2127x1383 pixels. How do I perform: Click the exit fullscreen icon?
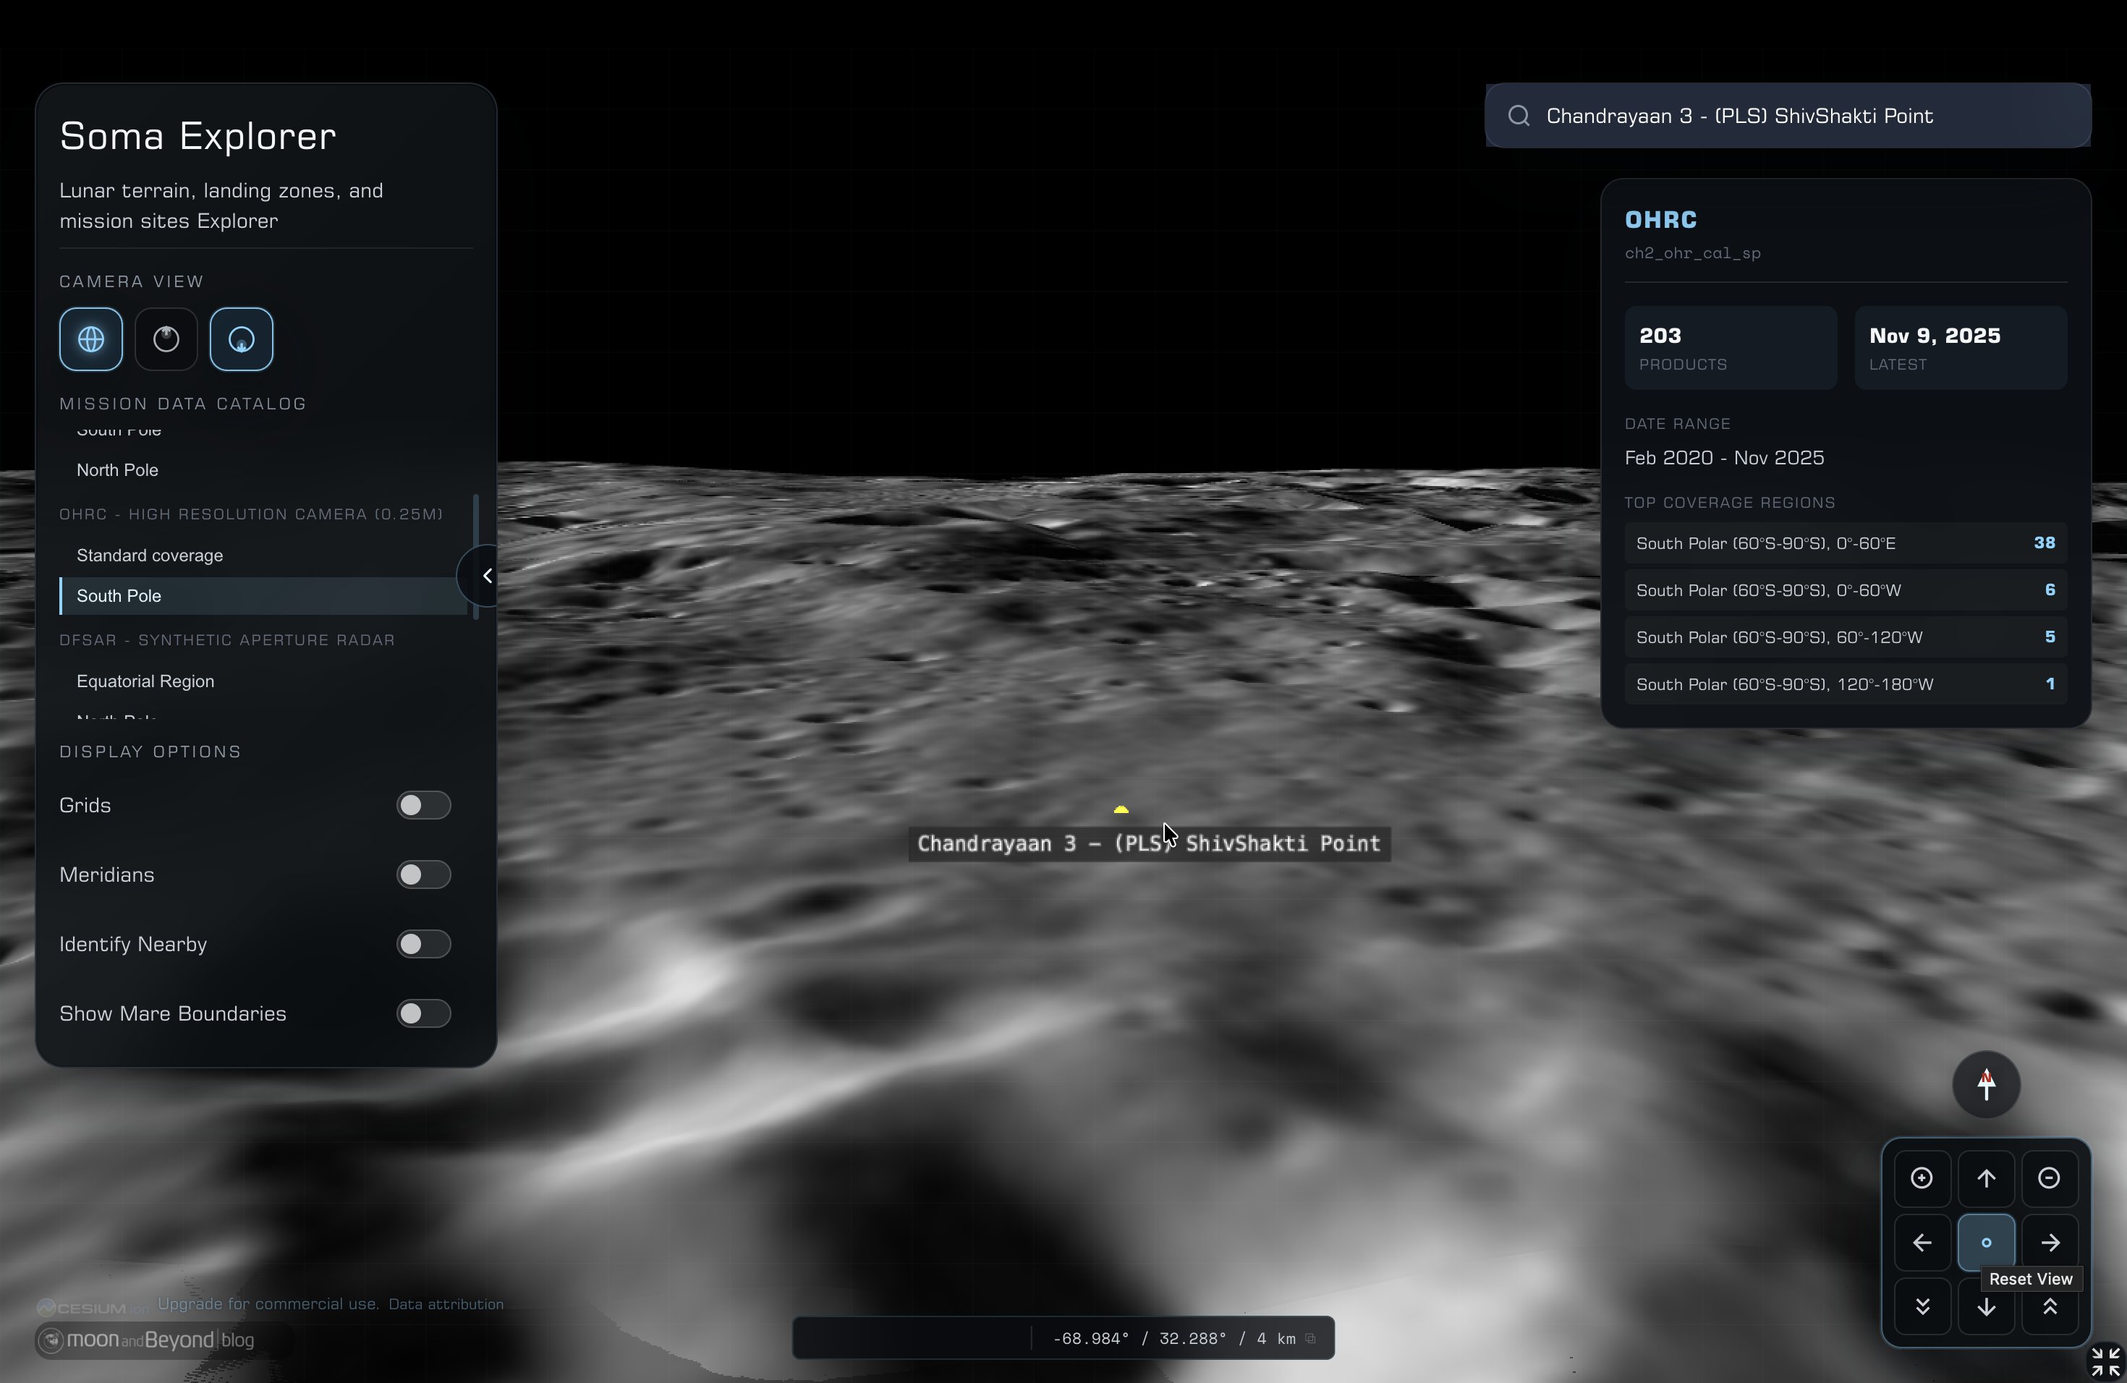tap(2105, 1363)
